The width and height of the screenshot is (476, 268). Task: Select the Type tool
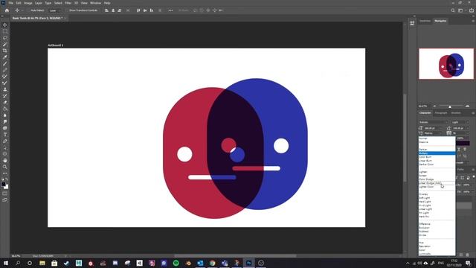pyautogui.click(x=5, y=135)
